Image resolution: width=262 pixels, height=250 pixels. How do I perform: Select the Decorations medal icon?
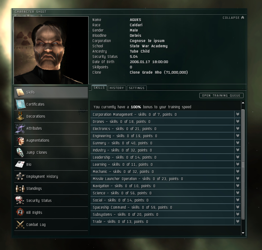click(20, 116)
